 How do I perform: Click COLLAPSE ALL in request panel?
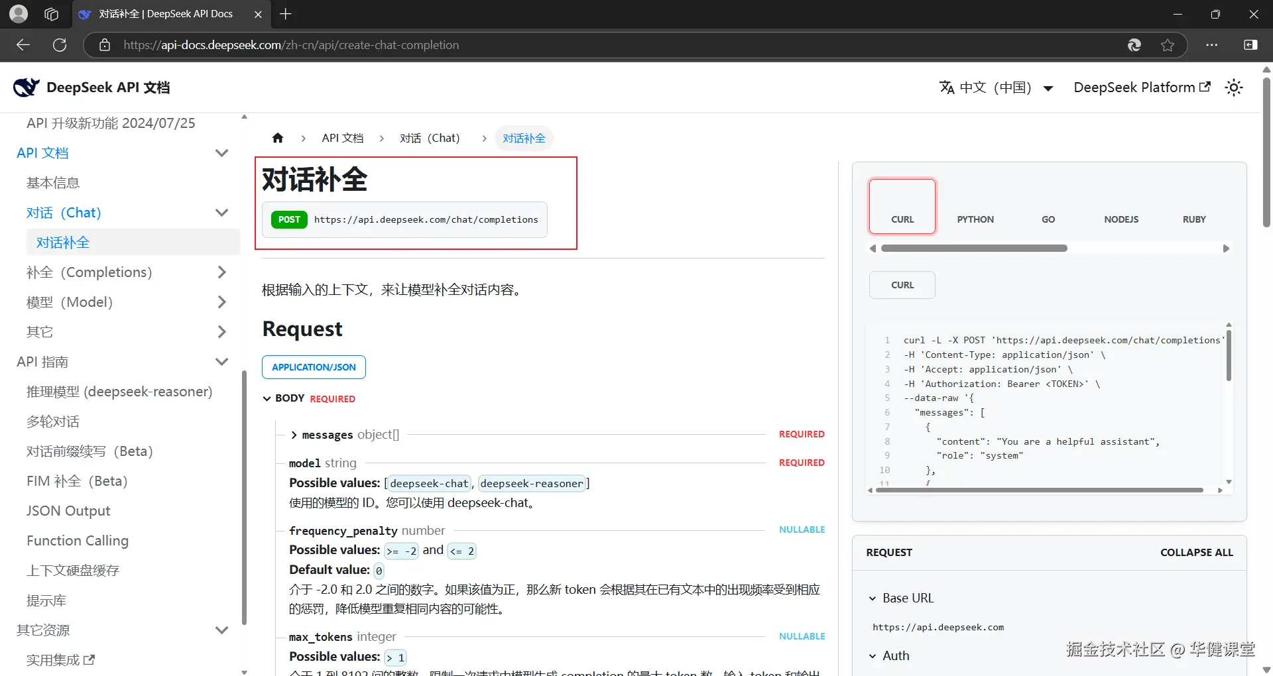1197,553
